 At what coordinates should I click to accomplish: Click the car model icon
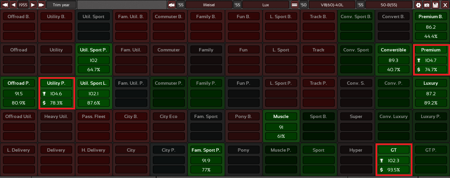tap(172, 5)
